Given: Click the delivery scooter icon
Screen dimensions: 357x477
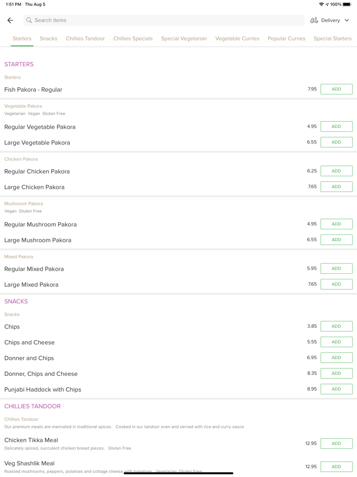Looking at the screenshot, I should (314, 20).
